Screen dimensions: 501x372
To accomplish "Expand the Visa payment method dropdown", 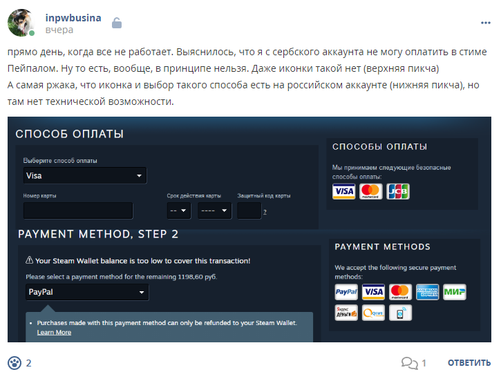I will click(85, 175).
